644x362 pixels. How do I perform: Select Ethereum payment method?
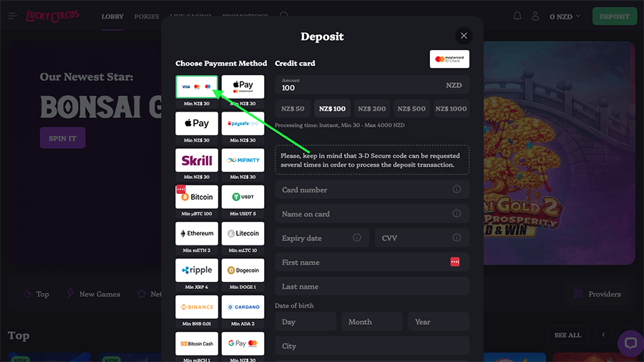click(x=197, y=233)
